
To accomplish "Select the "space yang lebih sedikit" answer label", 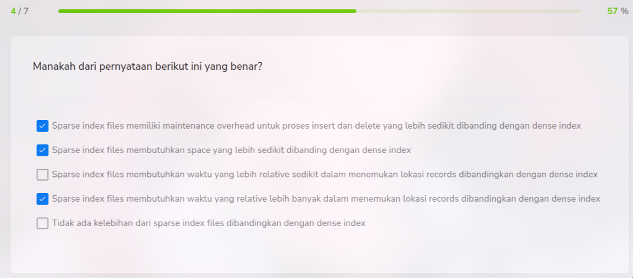I will pos(231,150).
